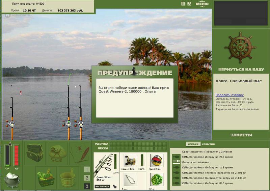Click the groundbait cauldron icon
The image size is (270, 191).
pyautogui.click(x=12, y=180)
